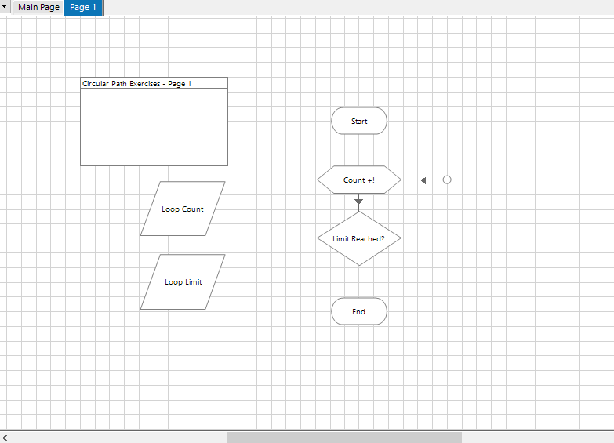The image size is (614, 443).
Task: Switch to the Main Page tab
Action: coord(38,7)
